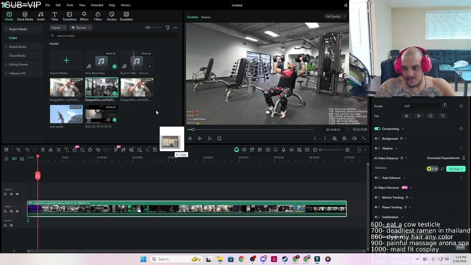Click the undo icon in timeline toolbar

tap(27, 150)
